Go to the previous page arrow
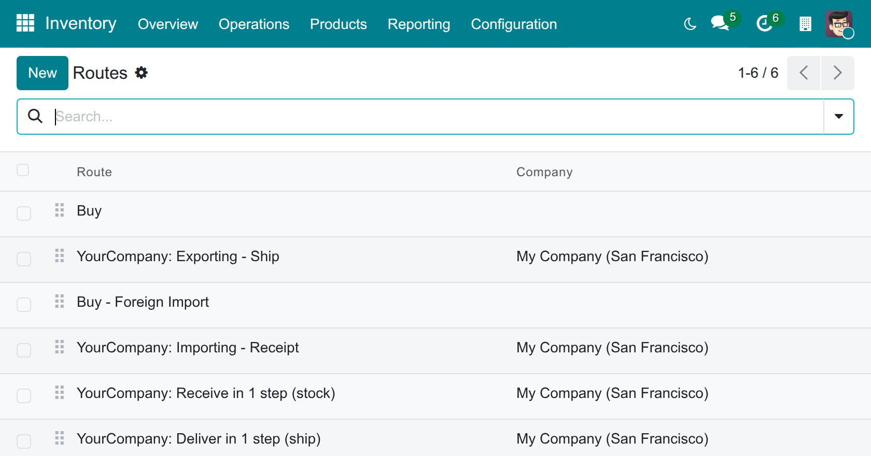The width and height of the screenshot is (871, 456). (804, 73)
